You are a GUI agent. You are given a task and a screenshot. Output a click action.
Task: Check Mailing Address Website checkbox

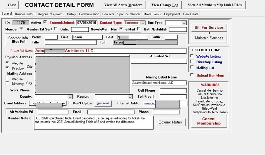pos(7,78)
